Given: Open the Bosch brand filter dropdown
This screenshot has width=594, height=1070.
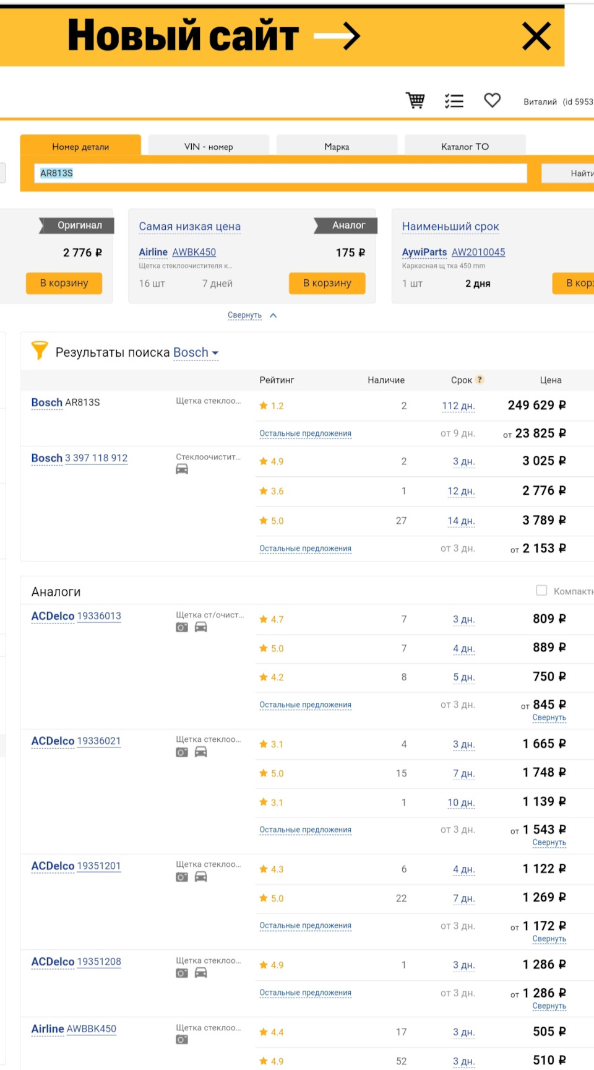Looking at the screenshot, I should pos(196,352).
